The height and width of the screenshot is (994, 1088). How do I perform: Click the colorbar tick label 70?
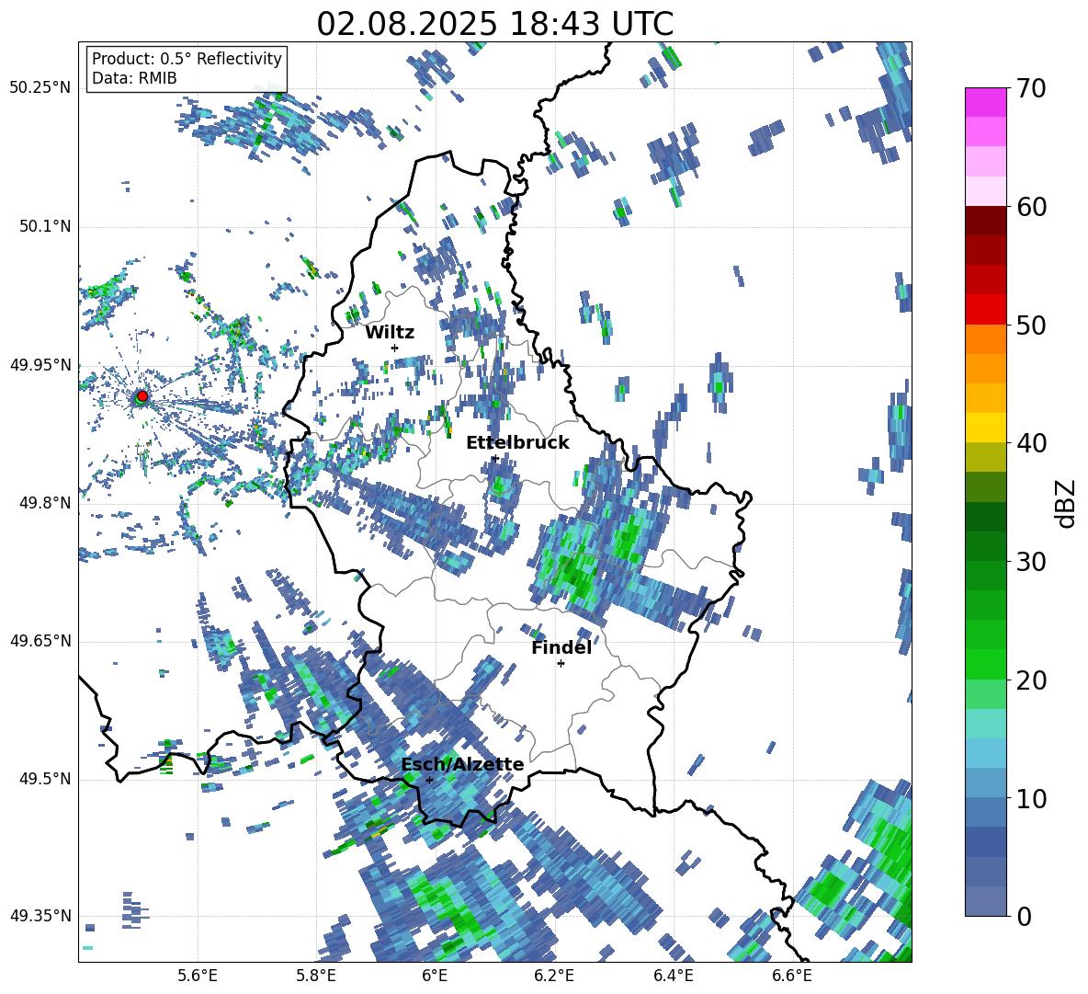[1031, 88]
